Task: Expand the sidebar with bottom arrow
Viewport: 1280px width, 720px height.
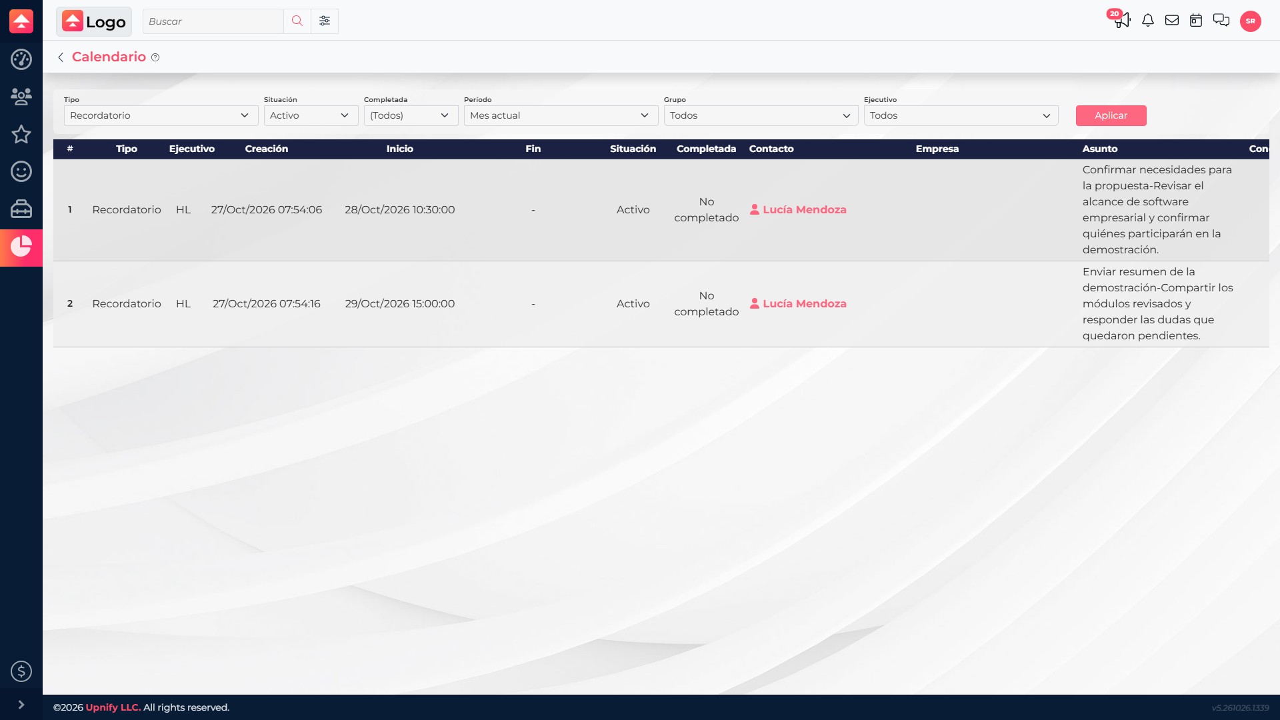Action: point(21,705)
